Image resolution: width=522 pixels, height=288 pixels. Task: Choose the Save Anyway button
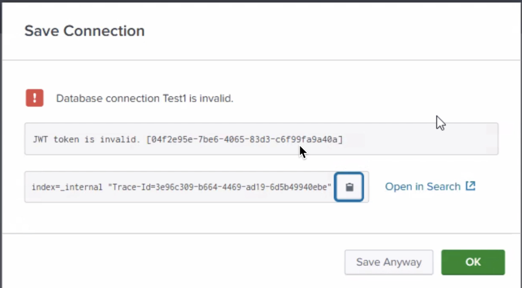(389, 263)
